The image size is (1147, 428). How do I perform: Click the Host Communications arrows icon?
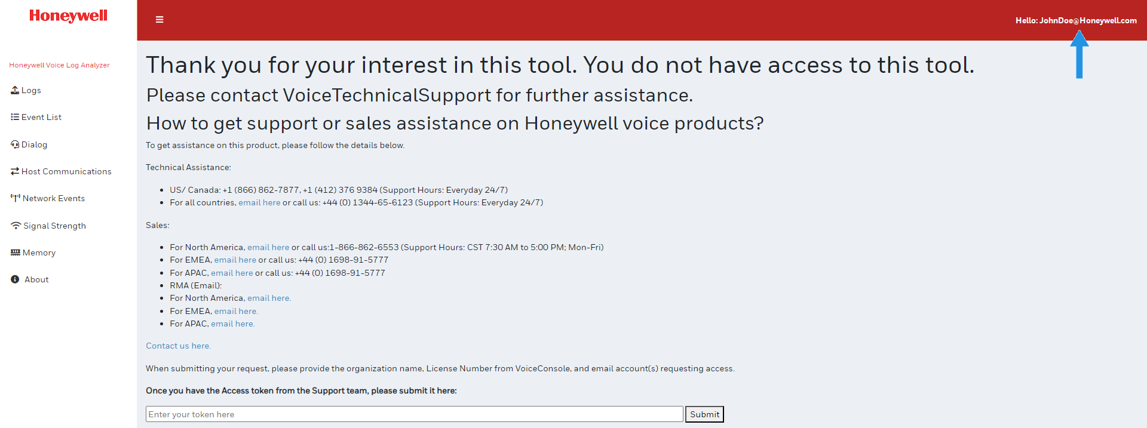pyautogui.click(x=15, y=171)
